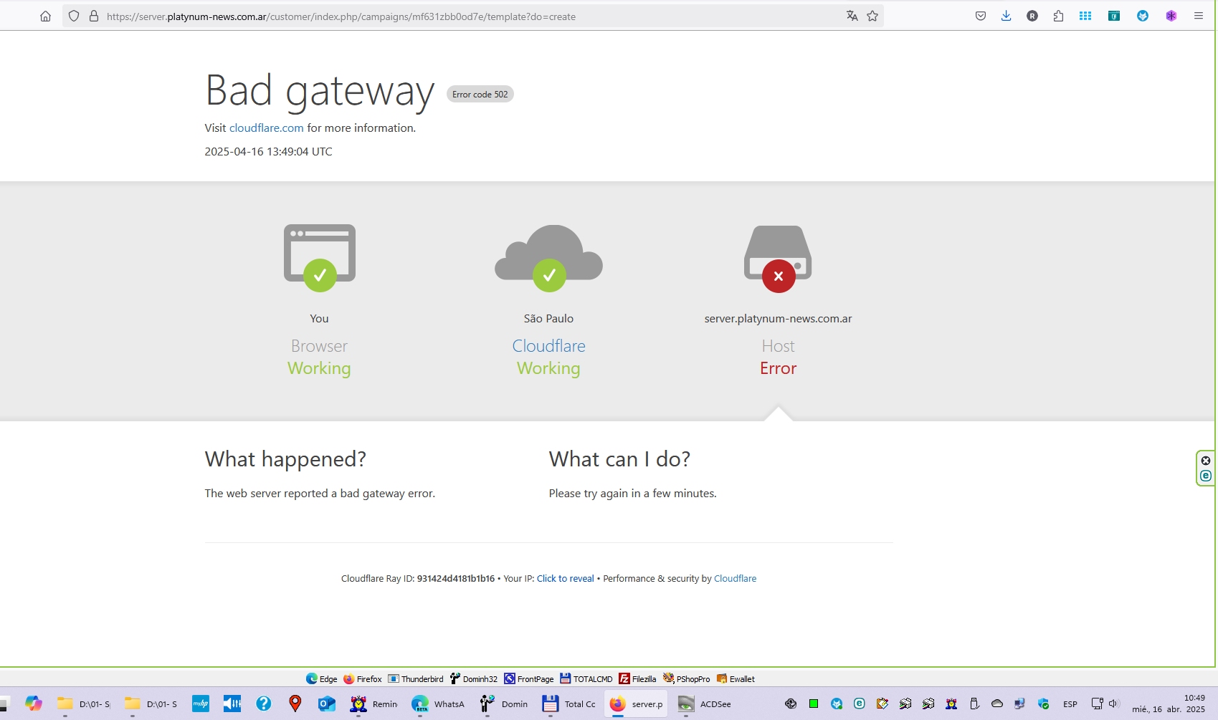The height and width of the screenshot is (720, 1218).
Task: Open the extensions puzzle piece menu
Action: 1058,16
